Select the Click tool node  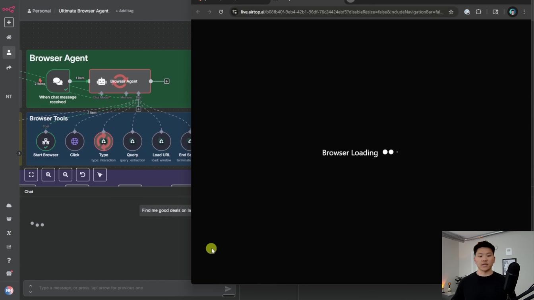tap(75, 142)
